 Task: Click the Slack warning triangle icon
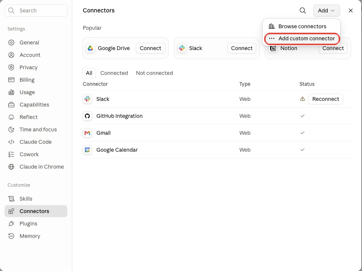tap(303, 99)
